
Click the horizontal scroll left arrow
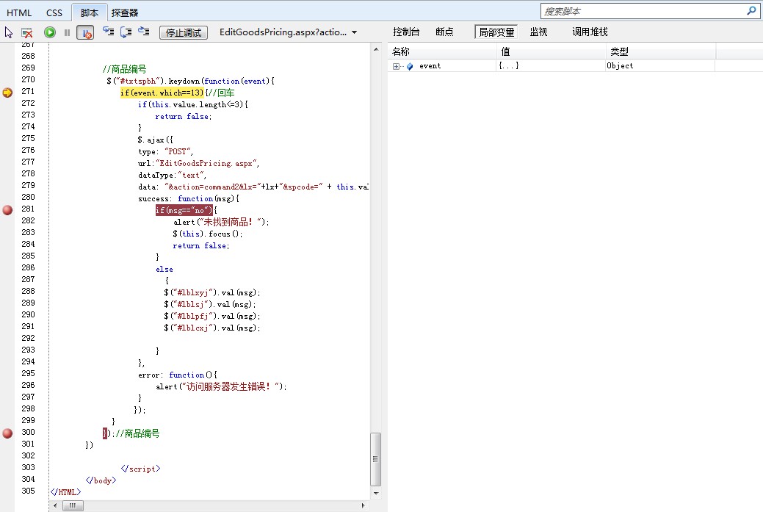[55, 505]
